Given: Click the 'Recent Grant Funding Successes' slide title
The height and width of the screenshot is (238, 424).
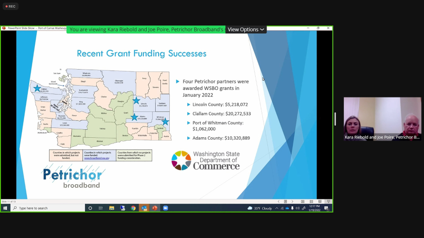Looking at the screenshot, I should [x=141, y=53].
